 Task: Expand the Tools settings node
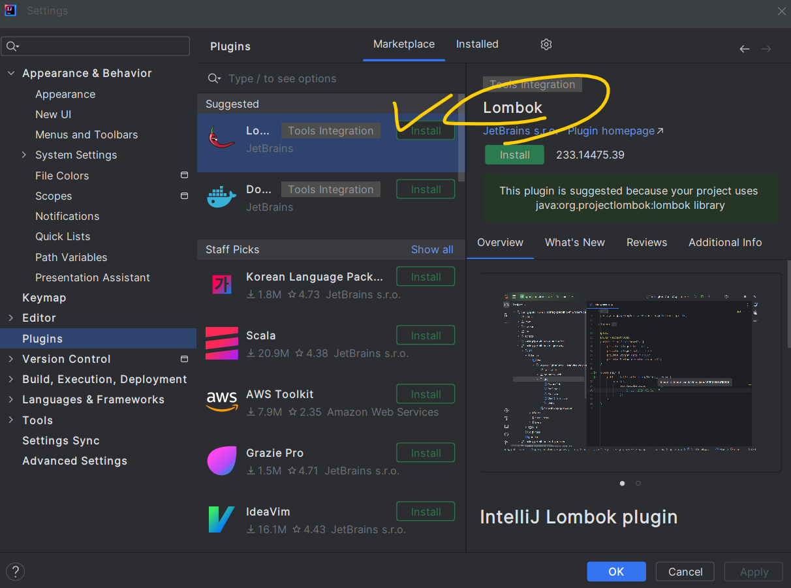click(x=11, y=420)
